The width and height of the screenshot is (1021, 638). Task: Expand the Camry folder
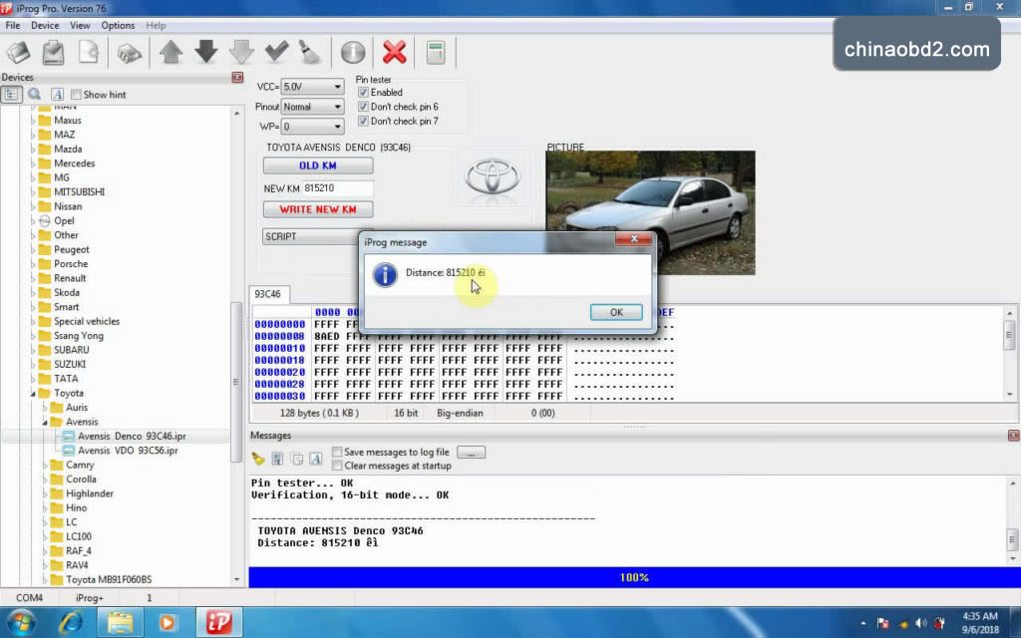[44, 465]
